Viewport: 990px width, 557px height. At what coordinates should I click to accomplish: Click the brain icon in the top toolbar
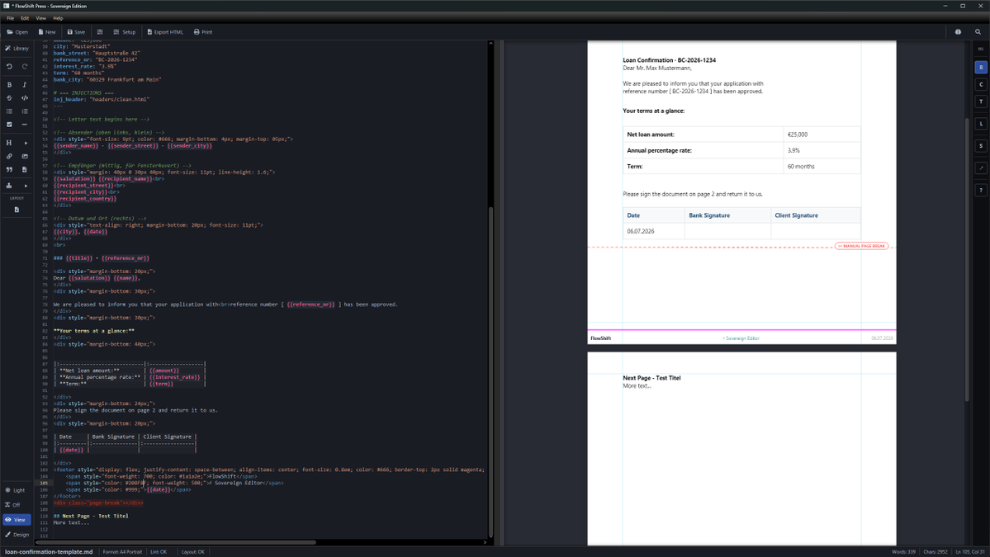pyautogui.click(x=958, y=32)
